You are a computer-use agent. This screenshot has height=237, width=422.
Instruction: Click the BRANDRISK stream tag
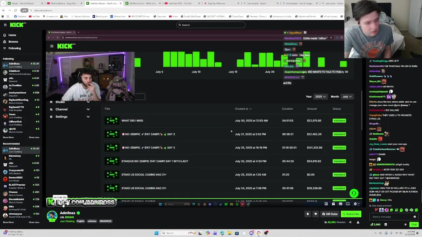click(x=105, y=221)
